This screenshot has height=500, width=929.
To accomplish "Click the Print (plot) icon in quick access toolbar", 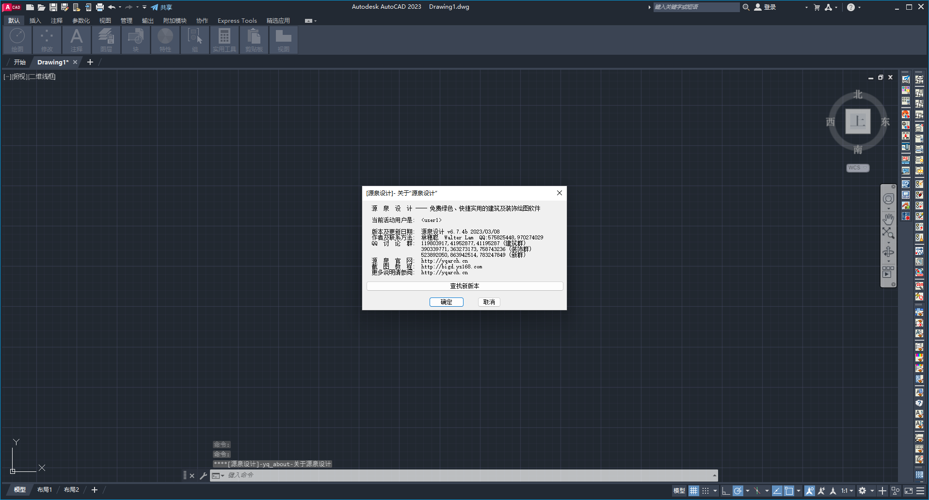I will pyautogui.click(x=100, y=7).
